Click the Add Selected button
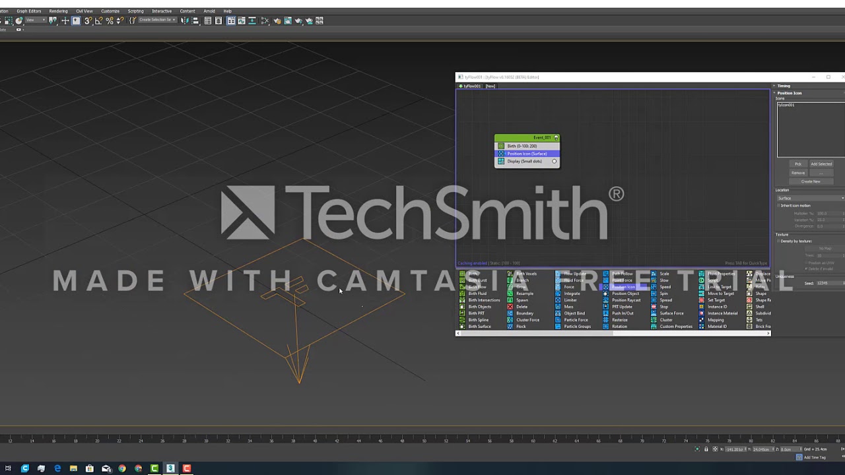This screenshot has height=475, width=845. (821, 164)
